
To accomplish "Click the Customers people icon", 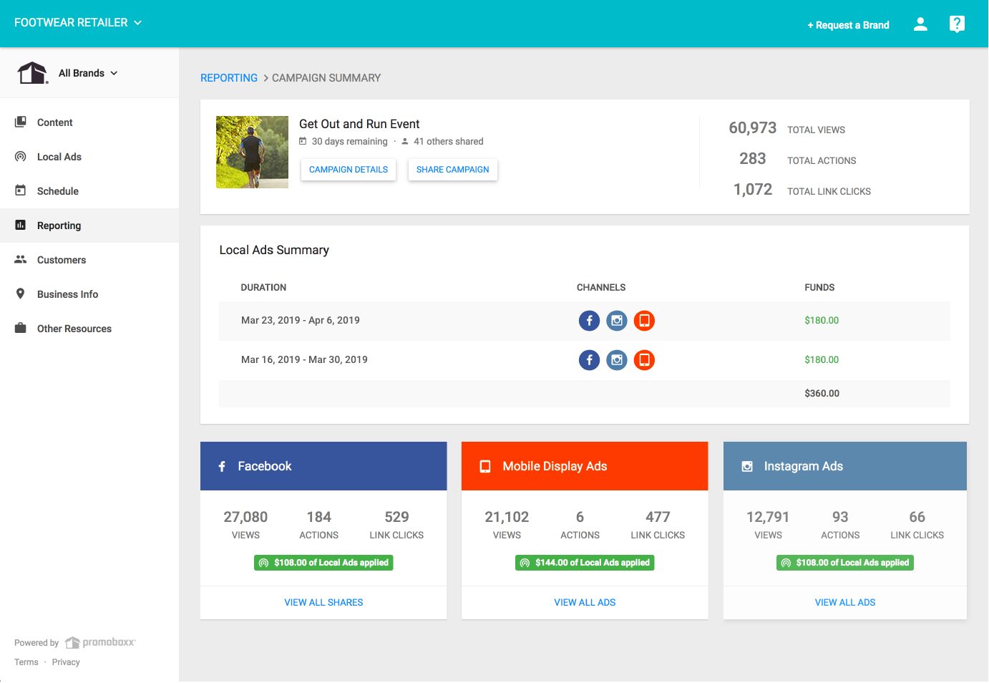I will 21,260.
